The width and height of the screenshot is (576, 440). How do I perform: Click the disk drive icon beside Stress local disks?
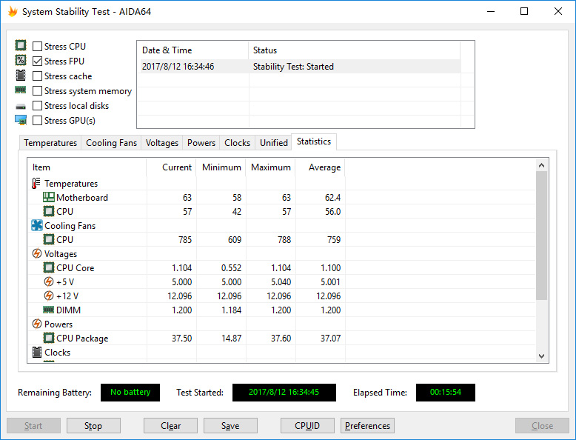pos(21,107)
